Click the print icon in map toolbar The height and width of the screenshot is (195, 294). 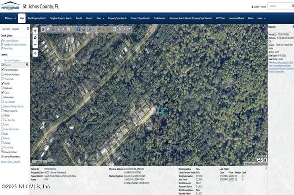[x=130, y=29]
